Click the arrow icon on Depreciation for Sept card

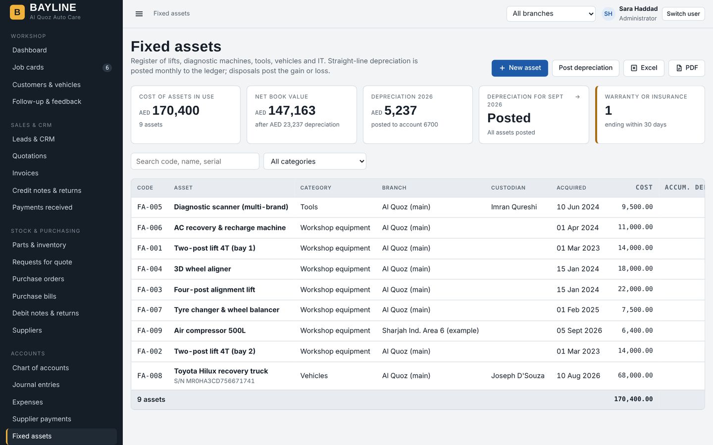[x=577, y=97]
